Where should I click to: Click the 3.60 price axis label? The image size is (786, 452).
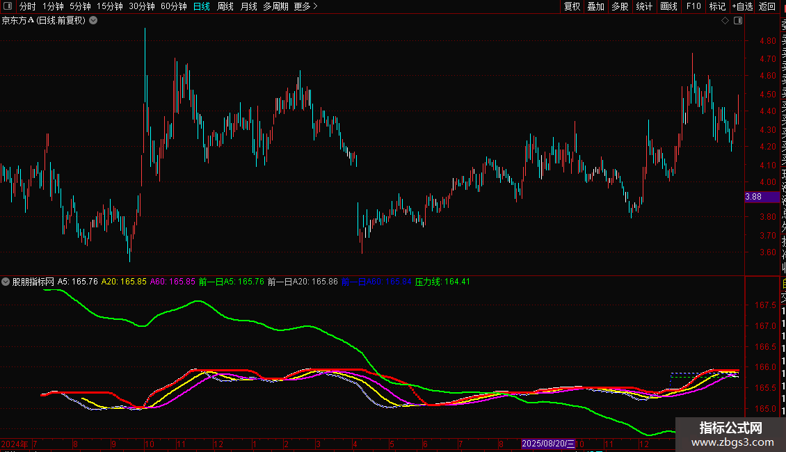tap(767, 252)
